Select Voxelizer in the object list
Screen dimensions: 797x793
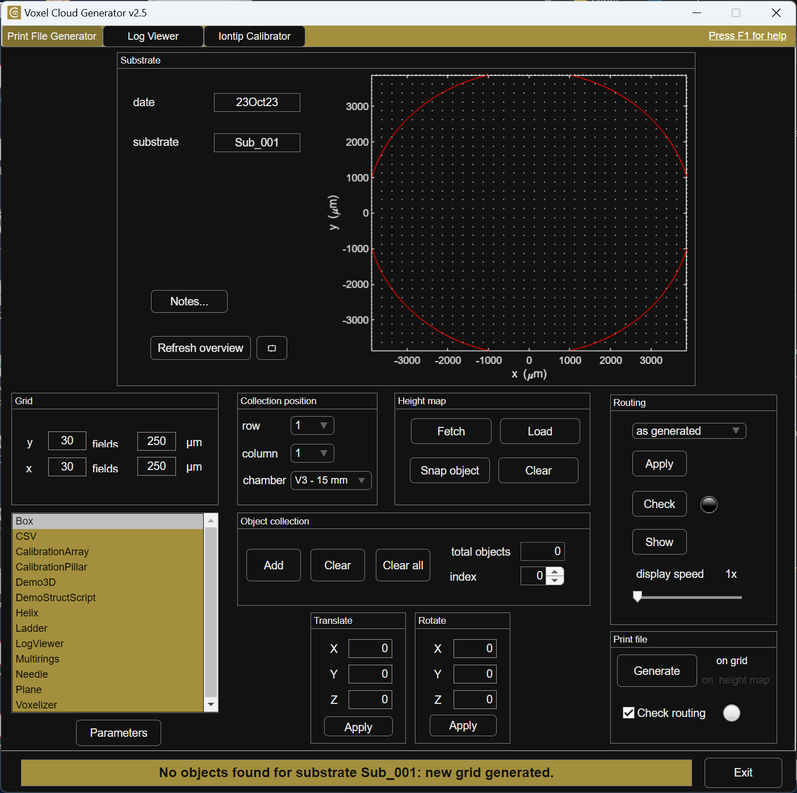tap(108, 705)
